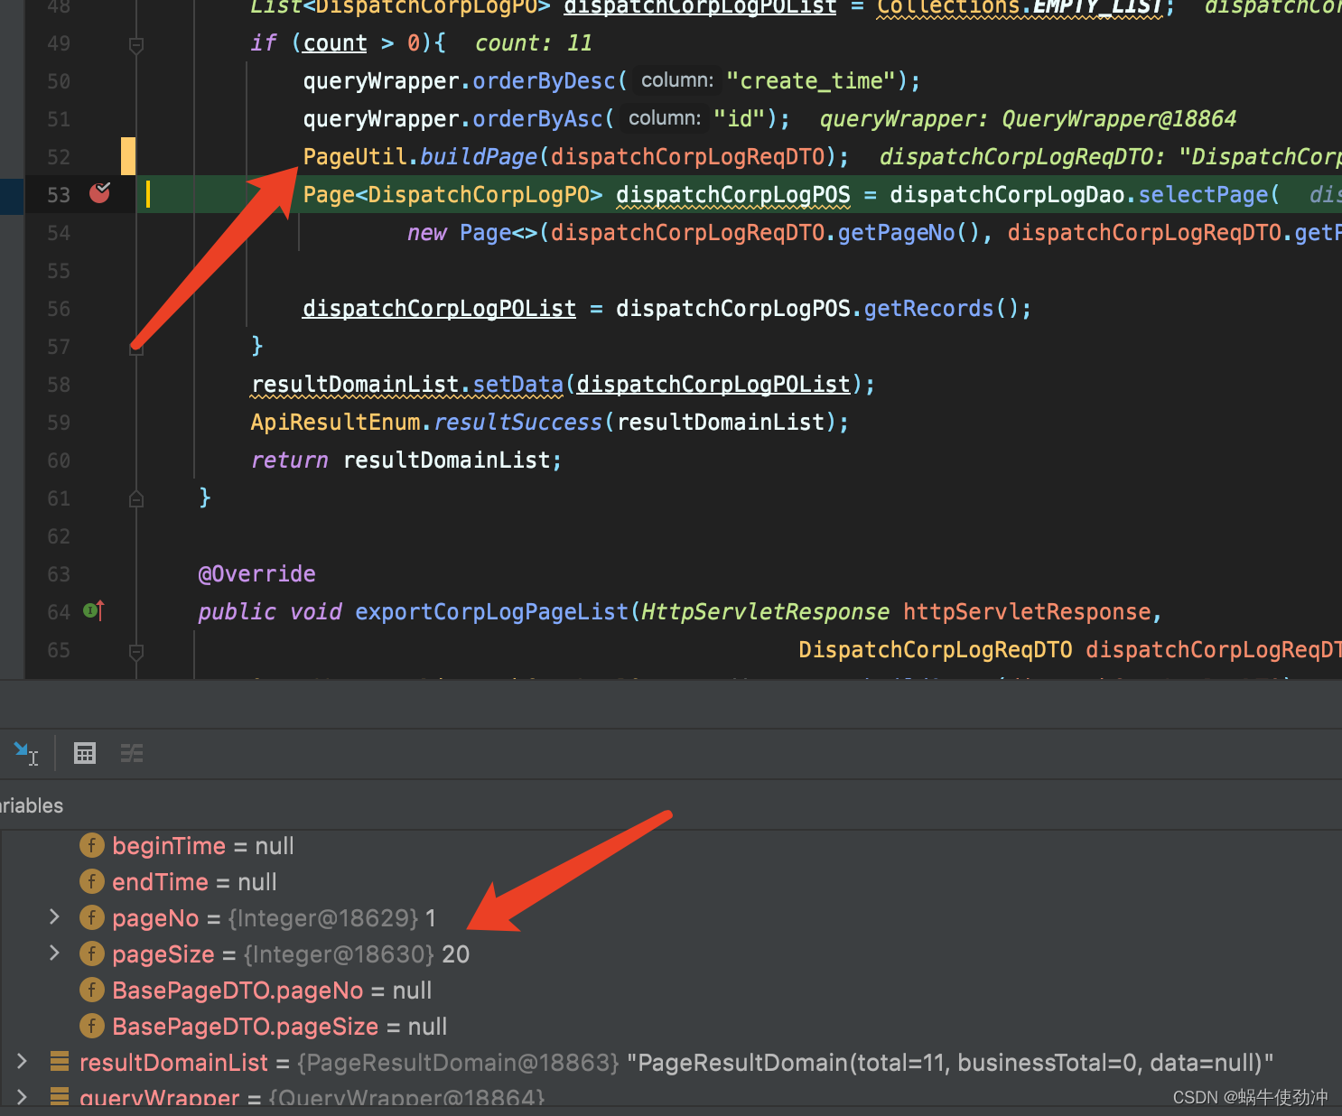This screenshot has height=1116, width=1342.
Task: Click the Run to Cursor debugger icon
Action: pyautogui.click(x=24, y=752)
